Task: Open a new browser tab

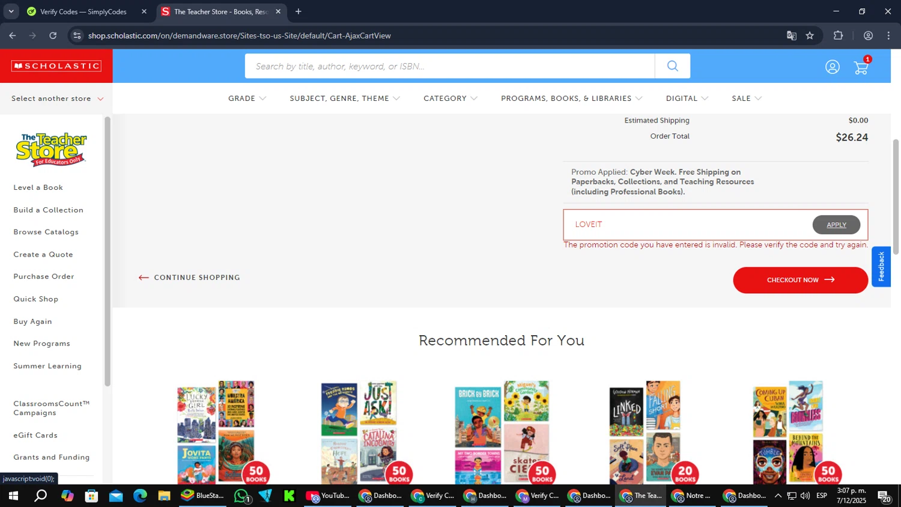Action: click(299, 11)
